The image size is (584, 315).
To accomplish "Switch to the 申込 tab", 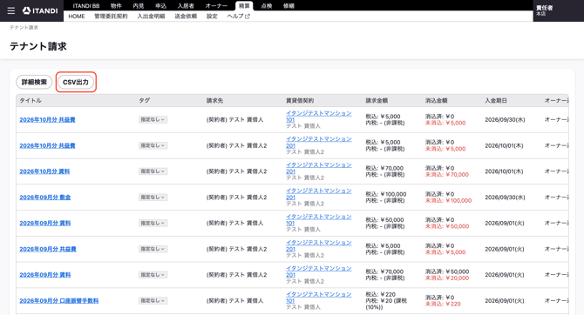I will pos(160,5).
